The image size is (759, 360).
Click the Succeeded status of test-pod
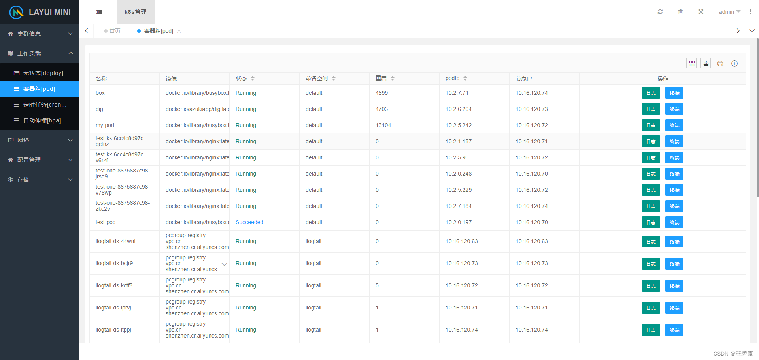[249, 222]
